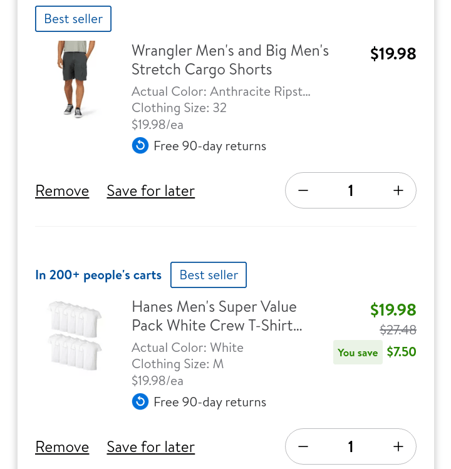This screenshot has width=451, height=469.
Task: Open Wrangler Stretch Cargo Shorts product title
Action: (x=230, y=59)
